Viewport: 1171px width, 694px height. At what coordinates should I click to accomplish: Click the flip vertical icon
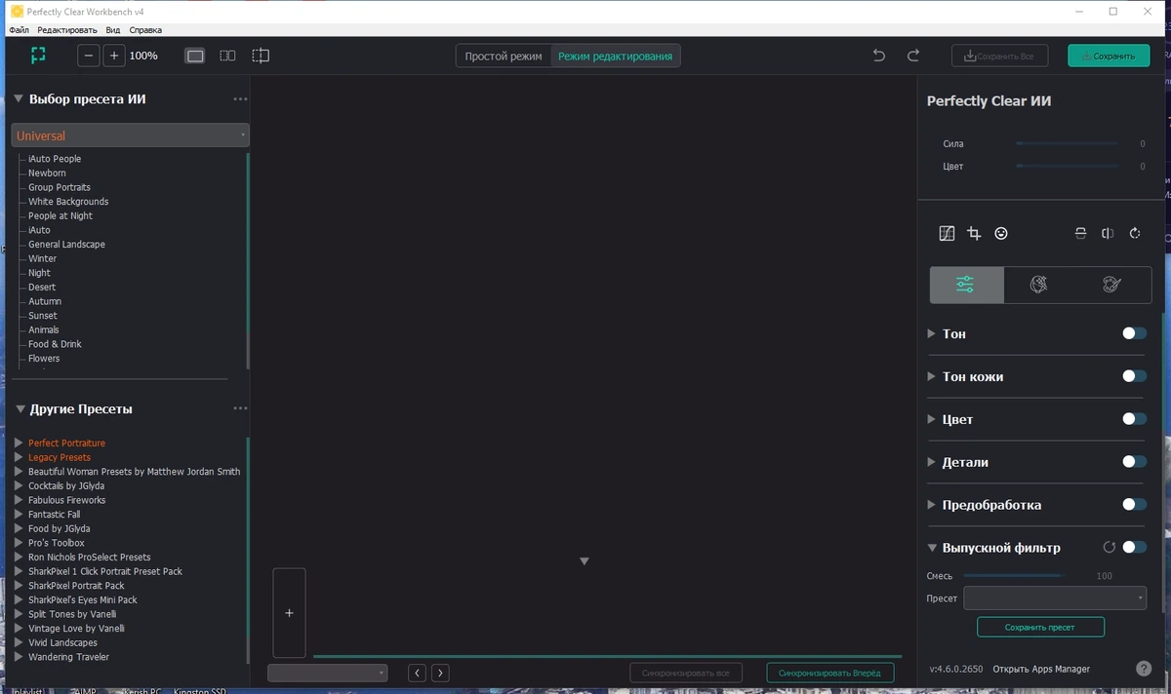click(x=1080, y=233)
